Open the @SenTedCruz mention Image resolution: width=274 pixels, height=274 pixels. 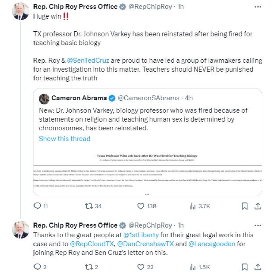coord(88,61)
